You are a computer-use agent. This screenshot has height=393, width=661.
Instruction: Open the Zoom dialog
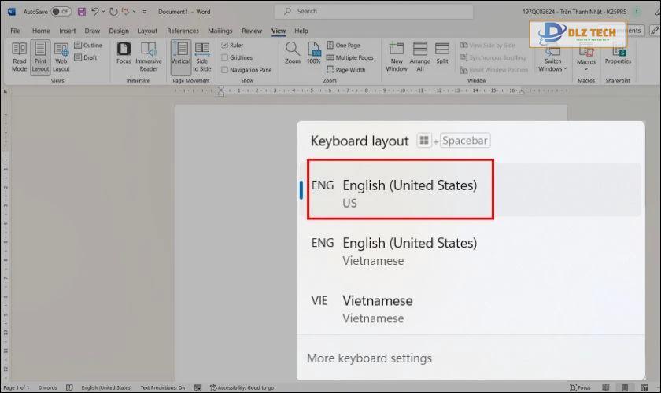pyautogui.click(x=293, y=53)
